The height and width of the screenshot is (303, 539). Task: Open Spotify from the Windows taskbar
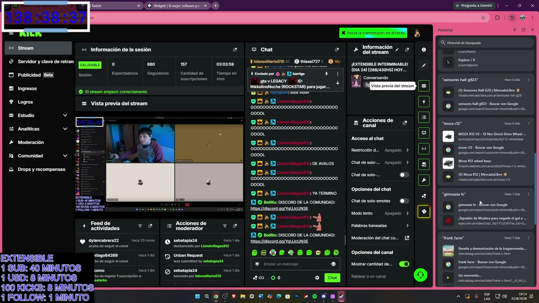(315, 296)
